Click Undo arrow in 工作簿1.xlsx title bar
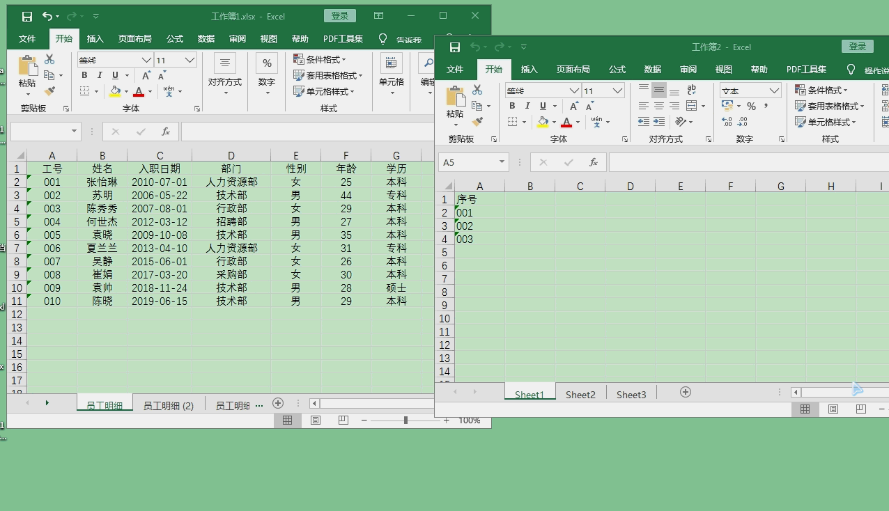Viewport: 889px width, 511px height. click(47, 16)
